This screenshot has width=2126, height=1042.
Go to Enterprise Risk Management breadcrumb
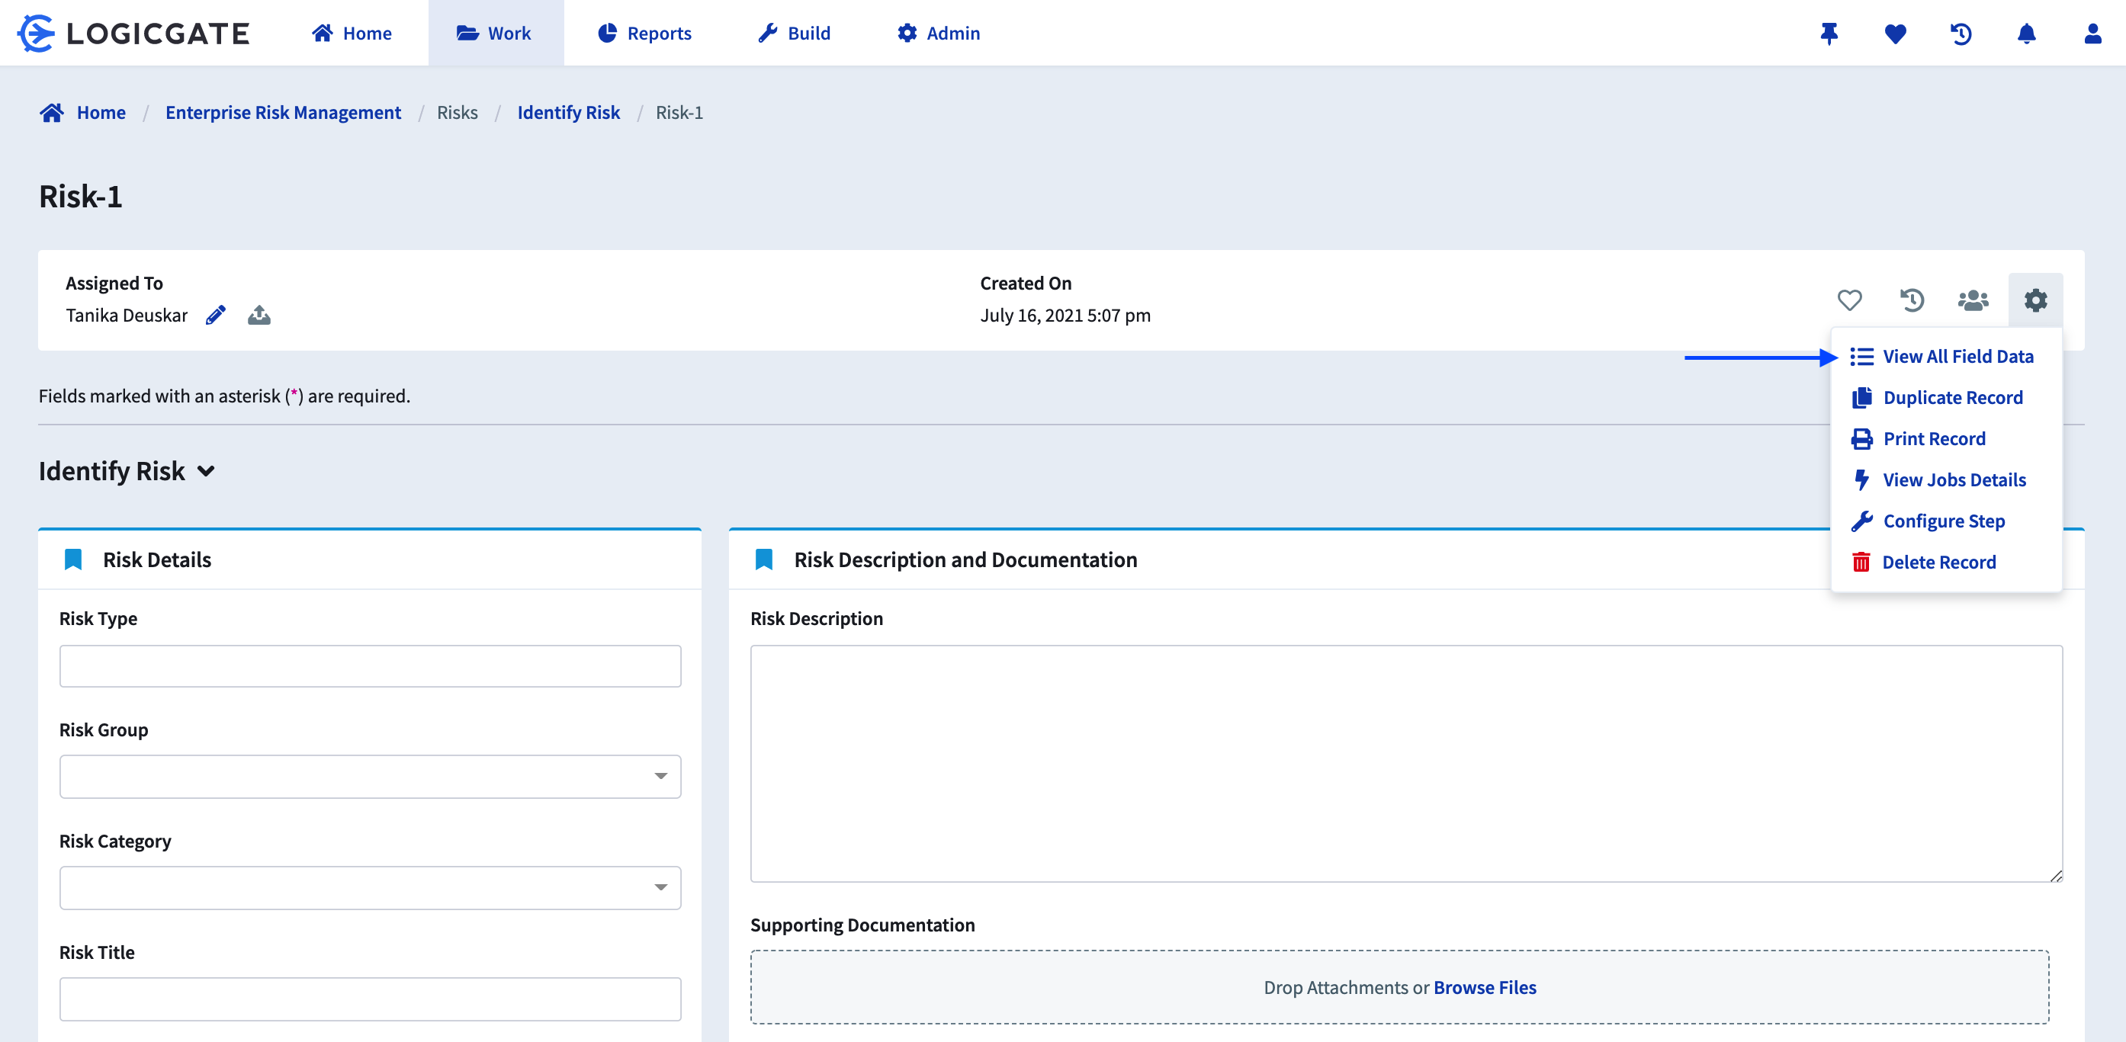283,112
